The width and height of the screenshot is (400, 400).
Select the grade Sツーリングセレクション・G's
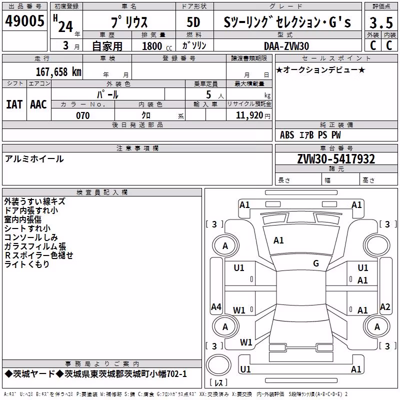coord(287,22)
